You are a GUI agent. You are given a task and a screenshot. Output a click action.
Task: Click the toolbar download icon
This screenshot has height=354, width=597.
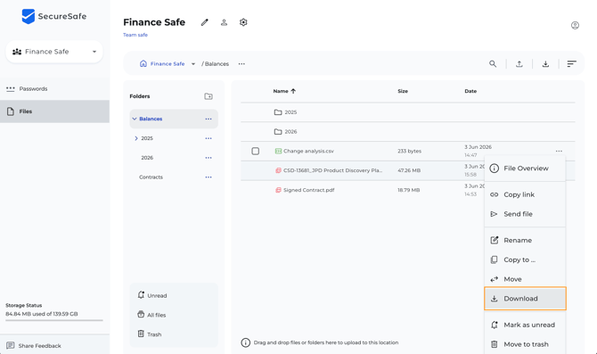coord(545,63)
